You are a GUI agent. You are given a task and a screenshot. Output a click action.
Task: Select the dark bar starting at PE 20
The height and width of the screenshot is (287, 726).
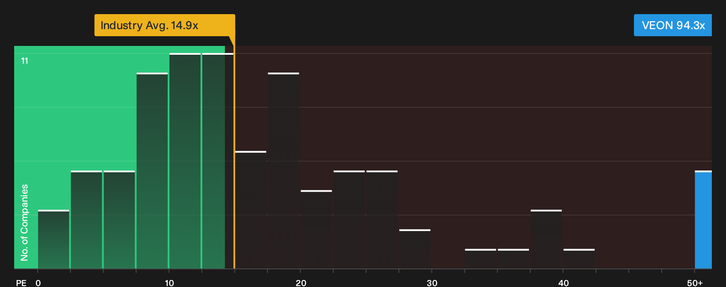pyautogui.click(x=316, y=229)
